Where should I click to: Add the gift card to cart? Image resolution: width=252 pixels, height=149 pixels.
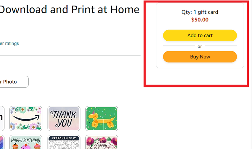click(200, 35)
